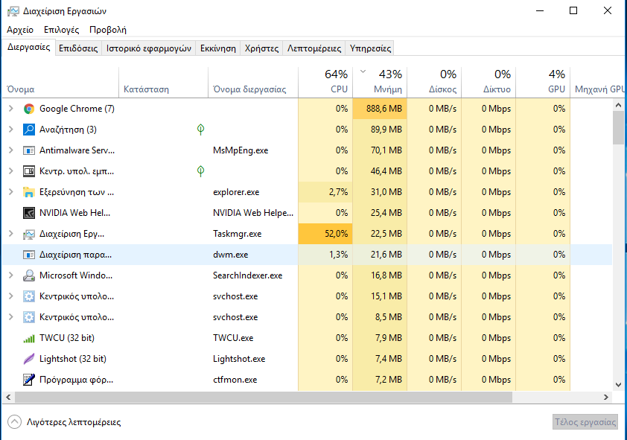Click the Τέλος εργασίας button

point(585,422)
